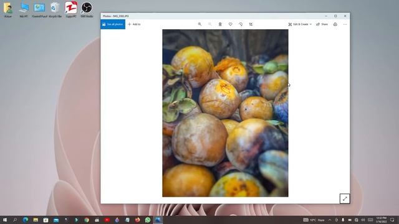
Task: Open Mail app from taskbar
Action: (x=56, y=220)
